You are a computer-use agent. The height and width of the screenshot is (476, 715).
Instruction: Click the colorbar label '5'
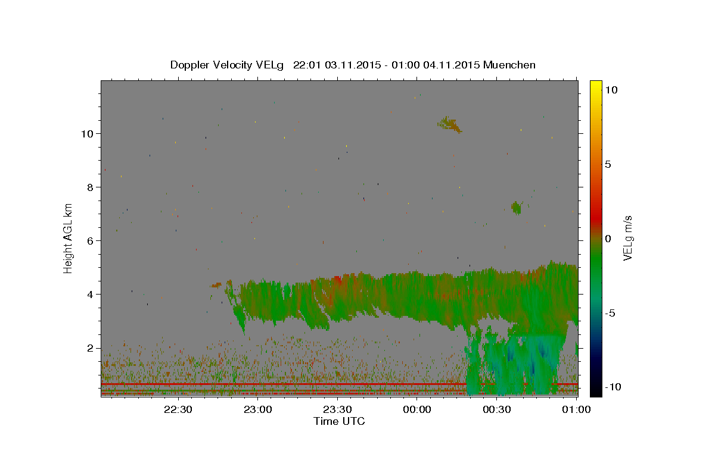tap(608, 164)
